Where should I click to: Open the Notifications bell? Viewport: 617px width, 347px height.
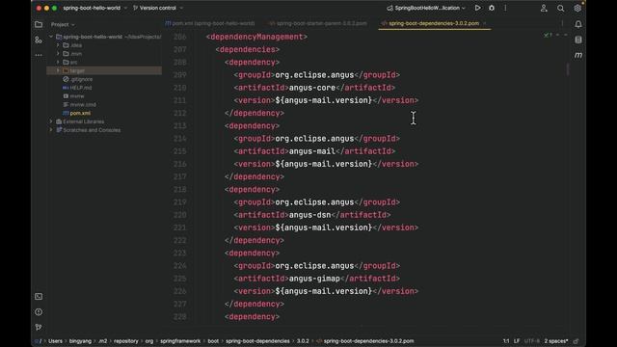(578, 24)
